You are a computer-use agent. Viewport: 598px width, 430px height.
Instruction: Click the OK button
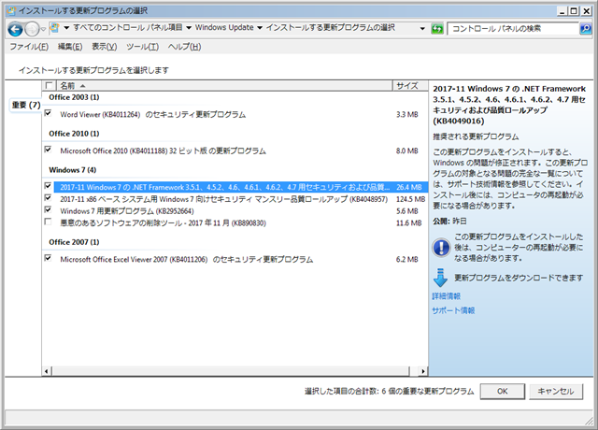point(503,391)
